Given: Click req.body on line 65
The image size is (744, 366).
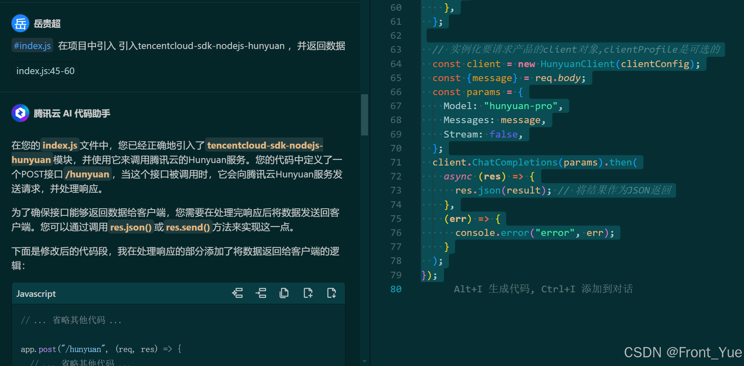Looking at the screenshot, I should [557, 78].
